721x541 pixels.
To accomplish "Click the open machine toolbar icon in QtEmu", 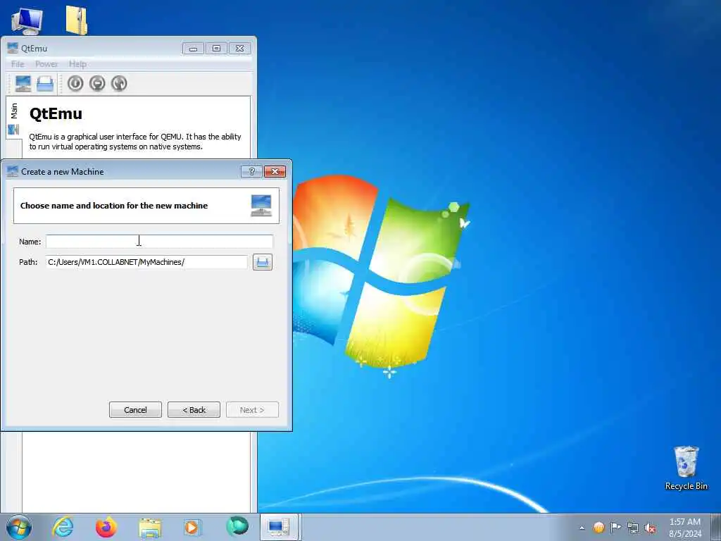I will coord(45,83).
